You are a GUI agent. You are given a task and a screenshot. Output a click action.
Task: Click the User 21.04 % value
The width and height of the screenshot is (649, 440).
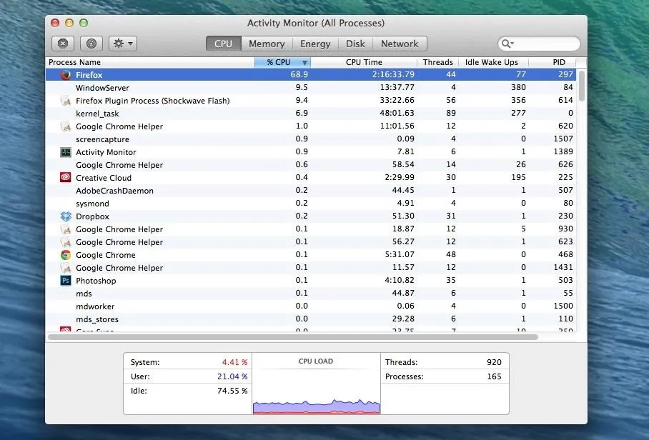click(232, 376)
